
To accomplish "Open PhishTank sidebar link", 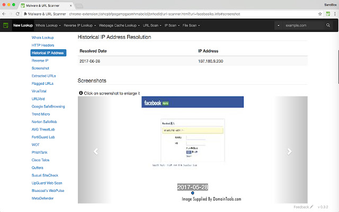I will click(40, 152).
